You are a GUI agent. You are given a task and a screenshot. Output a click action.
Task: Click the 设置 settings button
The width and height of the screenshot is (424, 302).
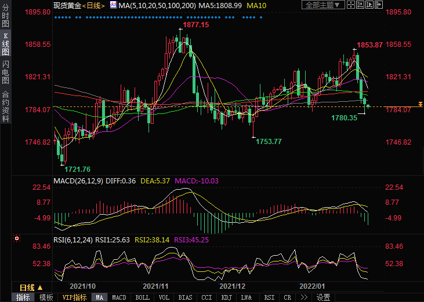323,297
